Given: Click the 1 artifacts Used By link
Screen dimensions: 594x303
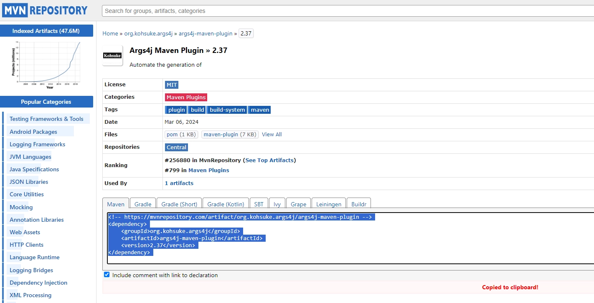Looking at the screenshot, I should [x=179, y=183].
